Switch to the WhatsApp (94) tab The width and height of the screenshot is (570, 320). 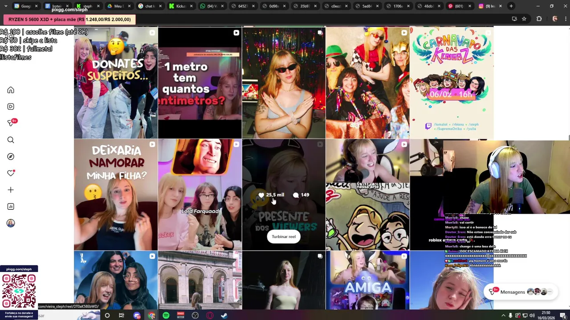point(211,6)
